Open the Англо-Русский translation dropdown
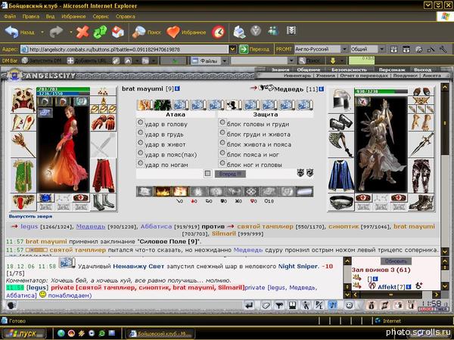The image size is (454, 340). click(344, 49)
